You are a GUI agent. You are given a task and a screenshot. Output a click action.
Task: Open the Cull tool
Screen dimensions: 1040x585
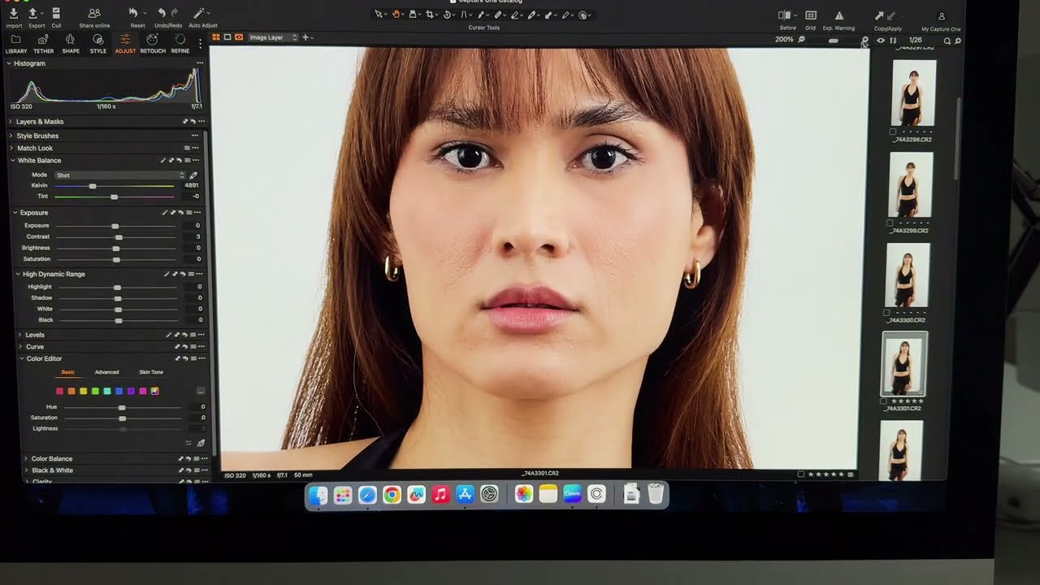(56, 13)
